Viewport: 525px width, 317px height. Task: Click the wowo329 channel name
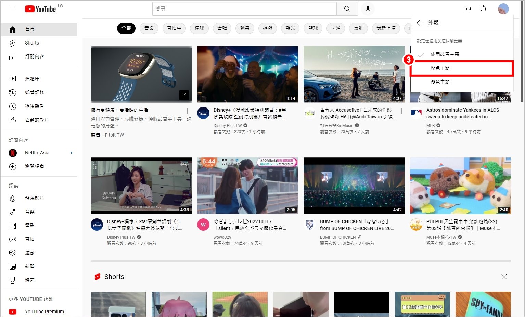(222, 237)
